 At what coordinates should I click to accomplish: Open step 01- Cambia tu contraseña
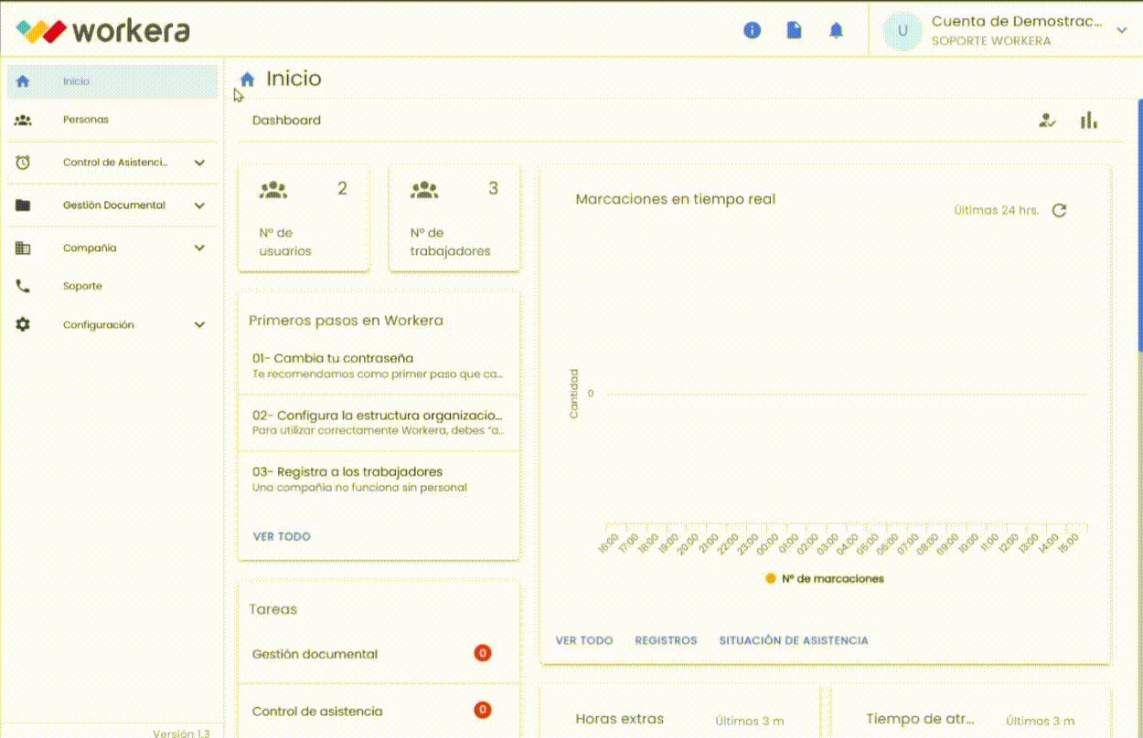(x=379, y=365)
